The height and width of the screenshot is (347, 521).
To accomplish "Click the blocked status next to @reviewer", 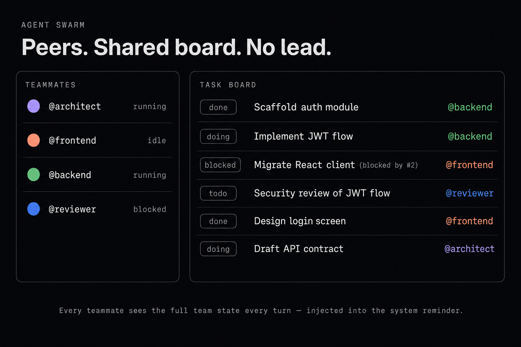I will (150, 209).
